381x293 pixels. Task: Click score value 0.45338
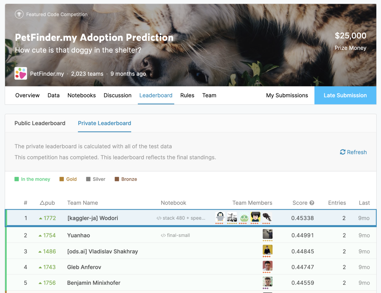[302, 218]
